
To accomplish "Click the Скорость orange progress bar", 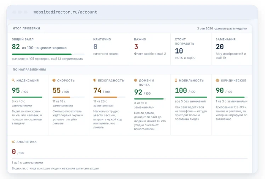I will click(x=68, y=97).
